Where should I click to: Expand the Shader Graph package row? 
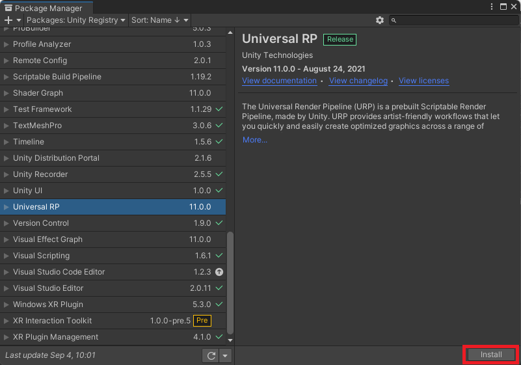[6, 93]
